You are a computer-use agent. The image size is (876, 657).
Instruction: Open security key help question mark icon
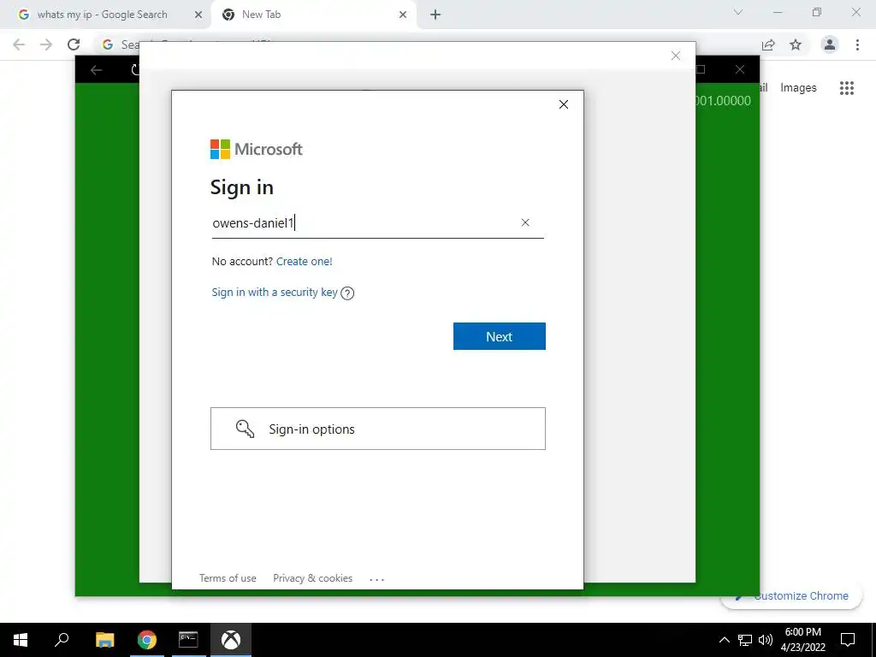tap(347, 293)
